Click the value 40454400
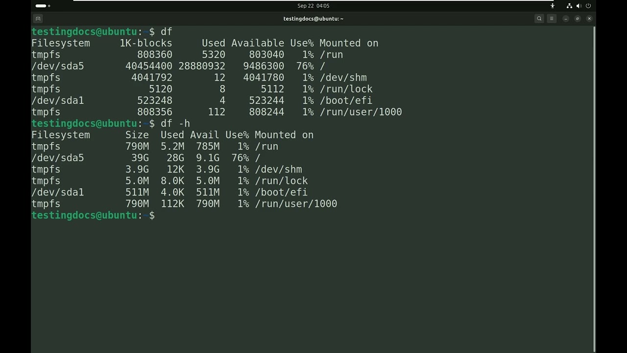 coord(149,66)
